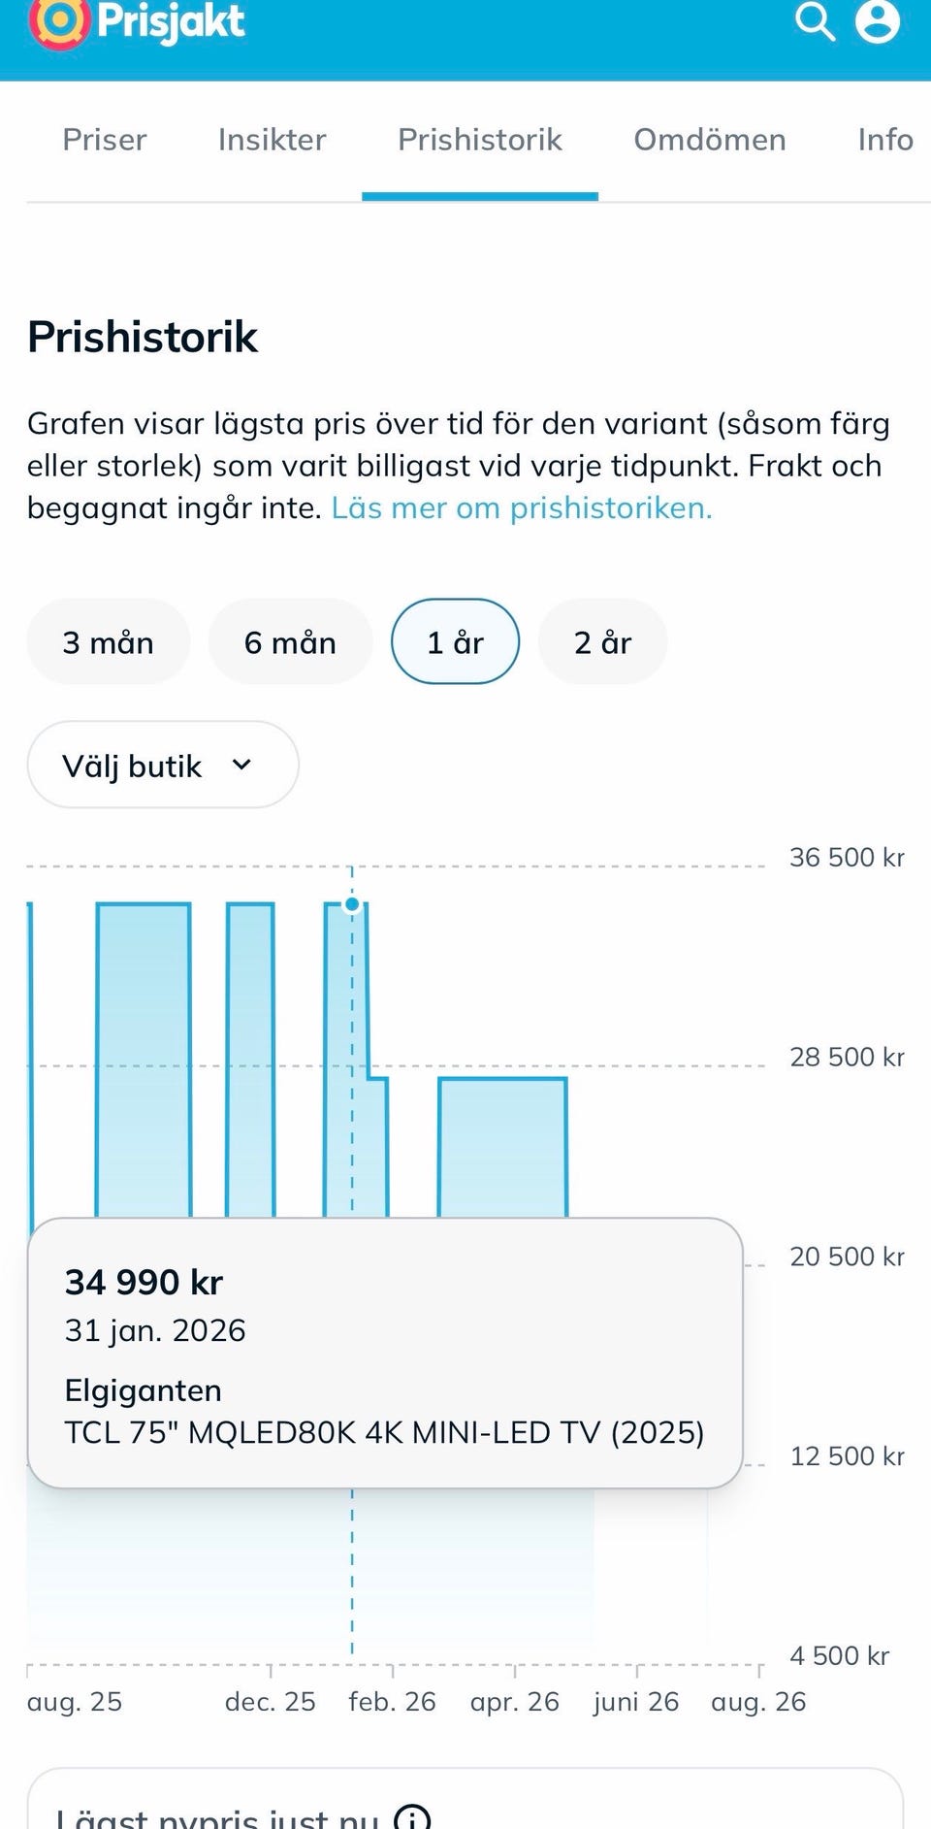931x1829 pixels.
Task: Click info icon beside Lägst nypris
Action: [412, 1817]
